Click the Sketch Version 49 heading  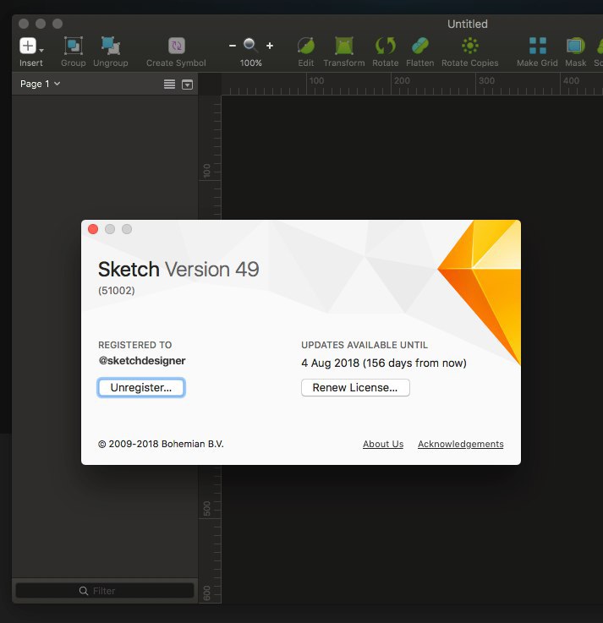(x=178, y=270)
